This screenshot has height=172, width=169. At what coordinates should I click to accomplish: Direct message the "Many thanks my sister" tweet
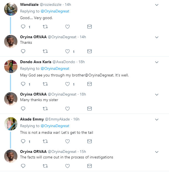89,108
